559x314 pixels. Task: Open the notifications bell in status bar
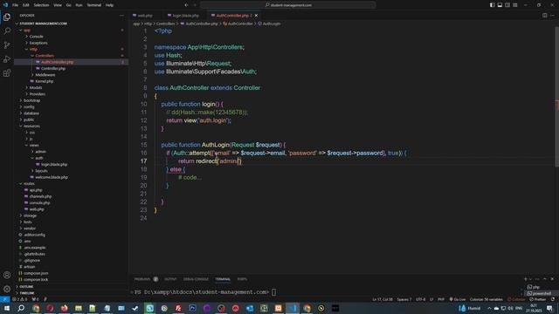point(553,299)
